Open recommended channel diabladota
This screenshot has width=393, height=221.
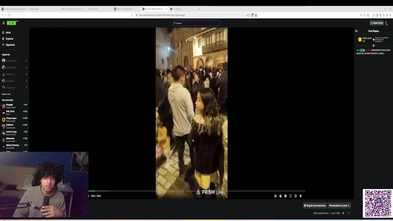(x=14, y=140)
